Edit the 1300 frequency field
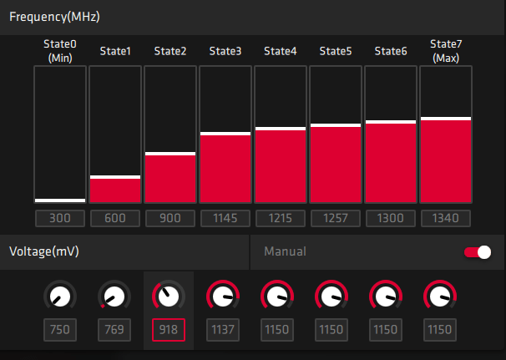The width and height of the screenshot is (506, 360). pos(391,218)
